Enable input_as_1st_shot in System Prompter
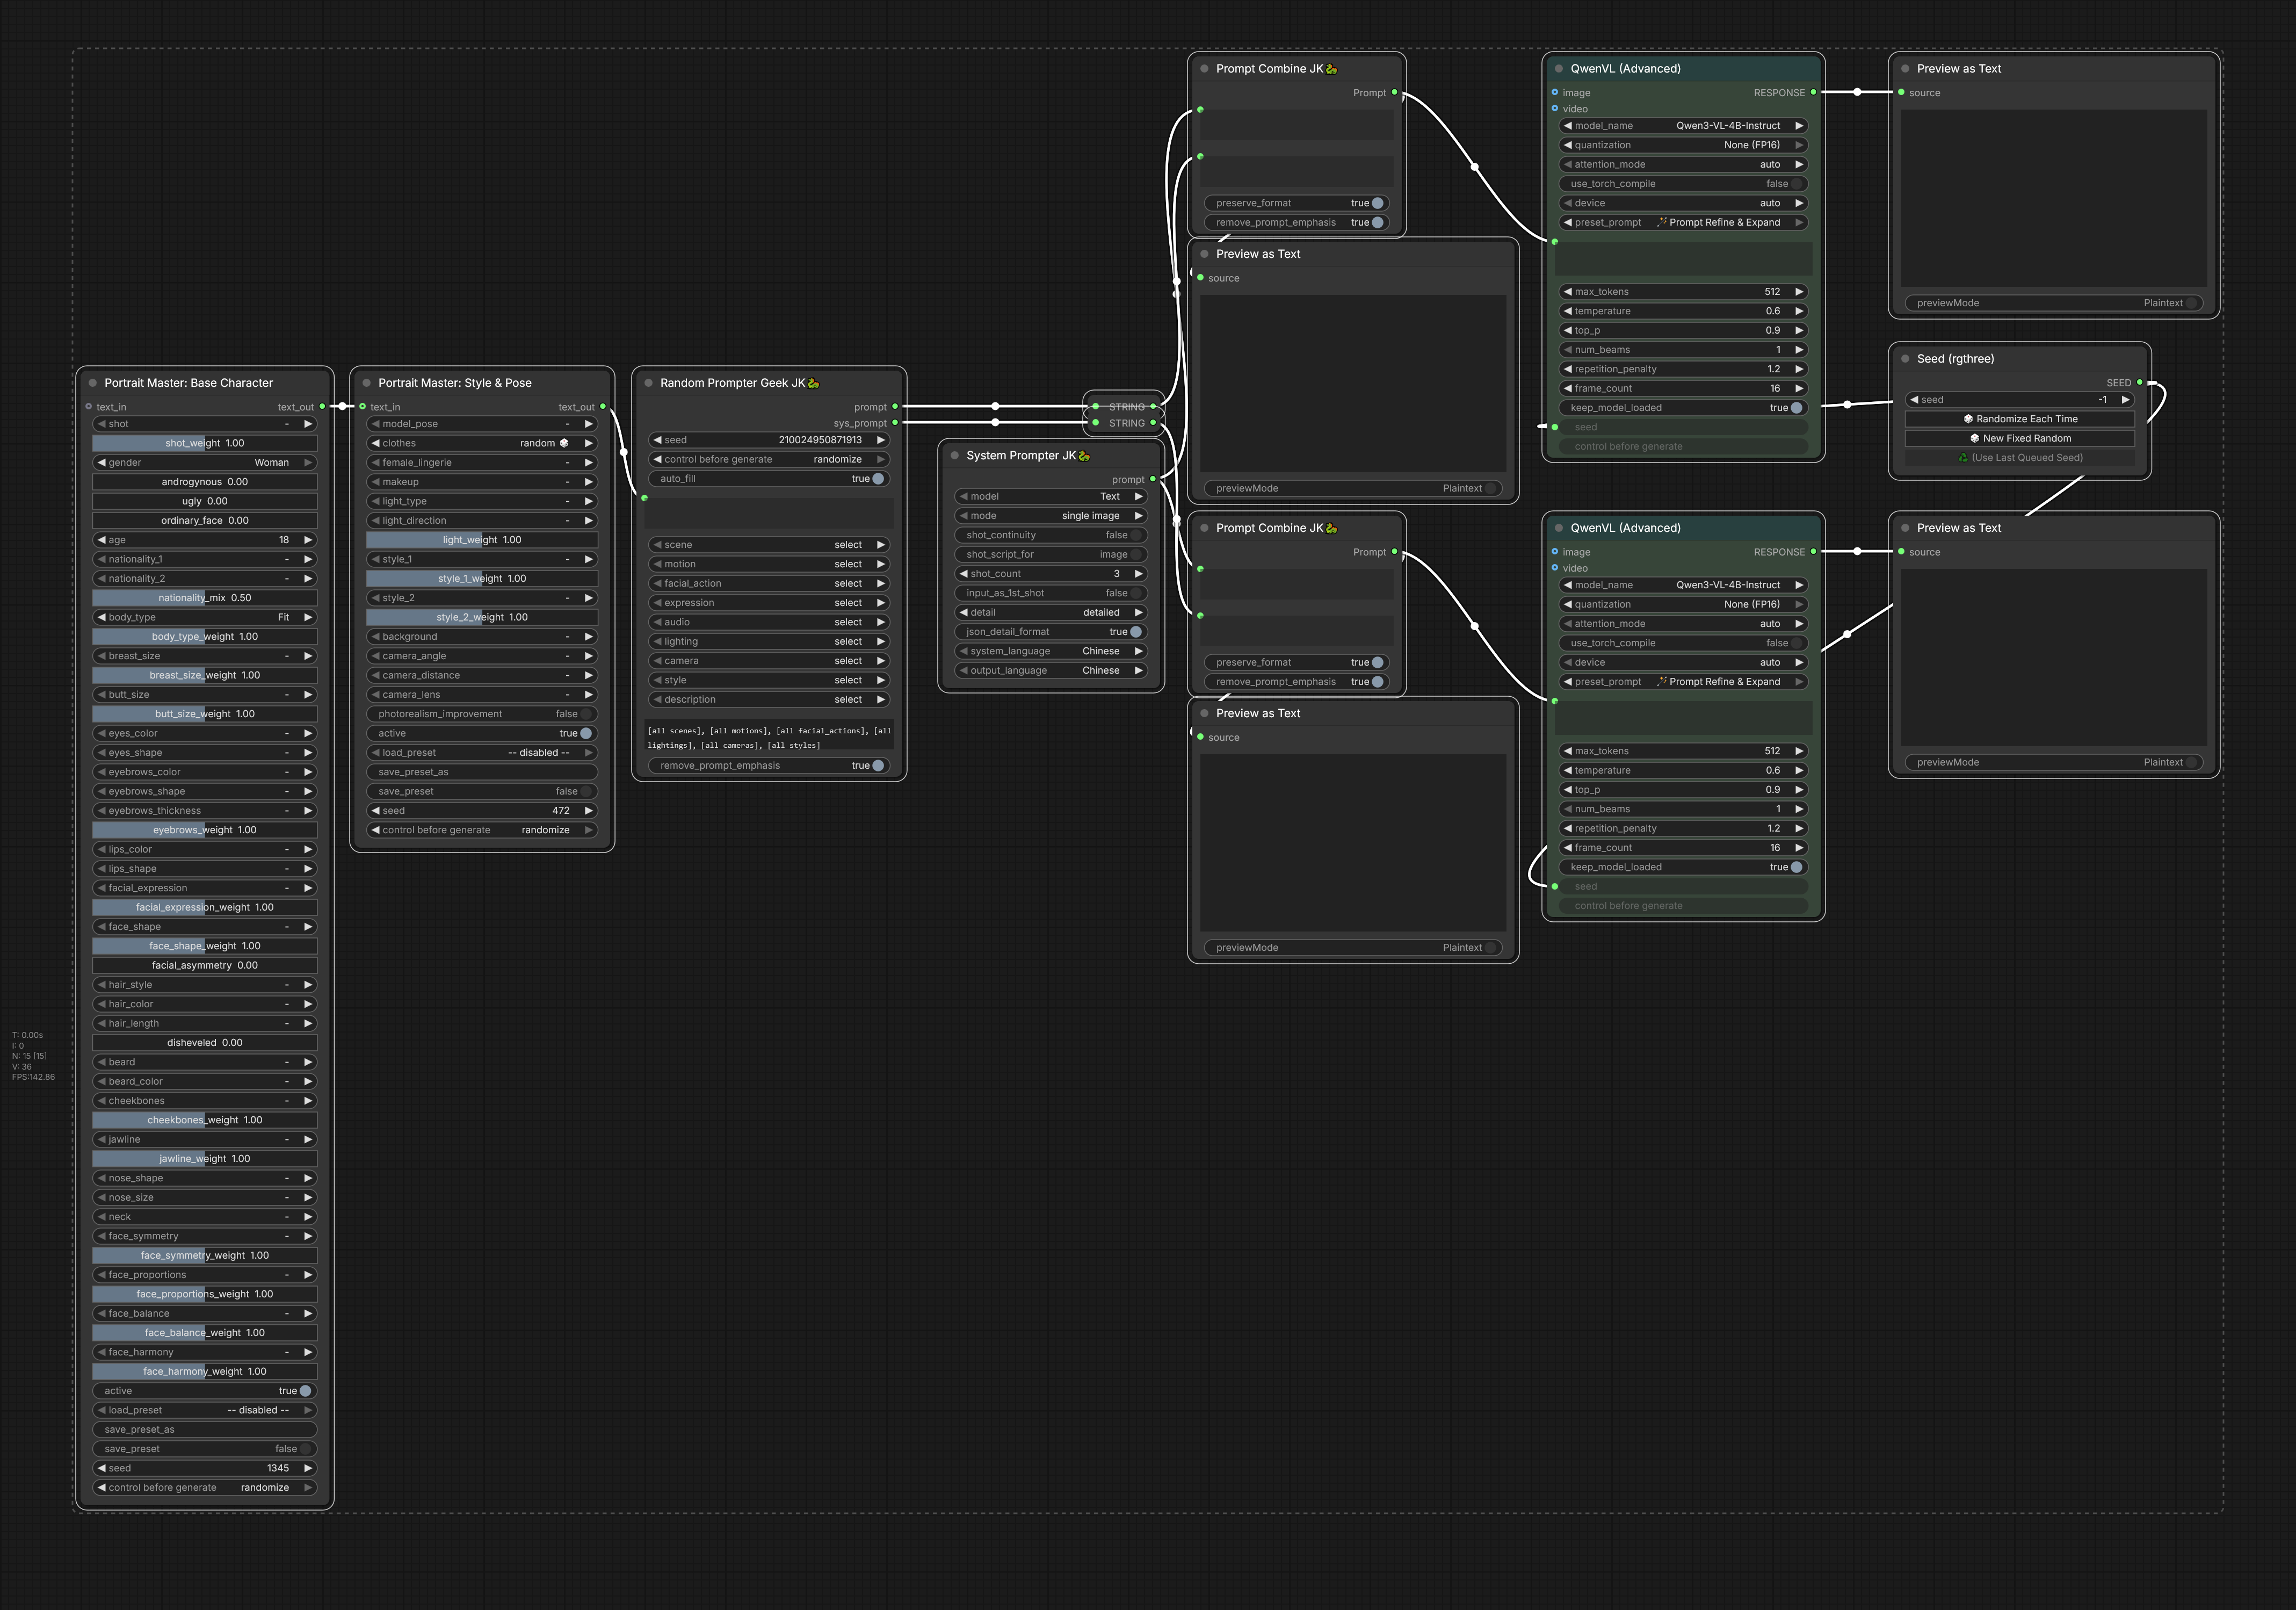 tap(1051, 593)
